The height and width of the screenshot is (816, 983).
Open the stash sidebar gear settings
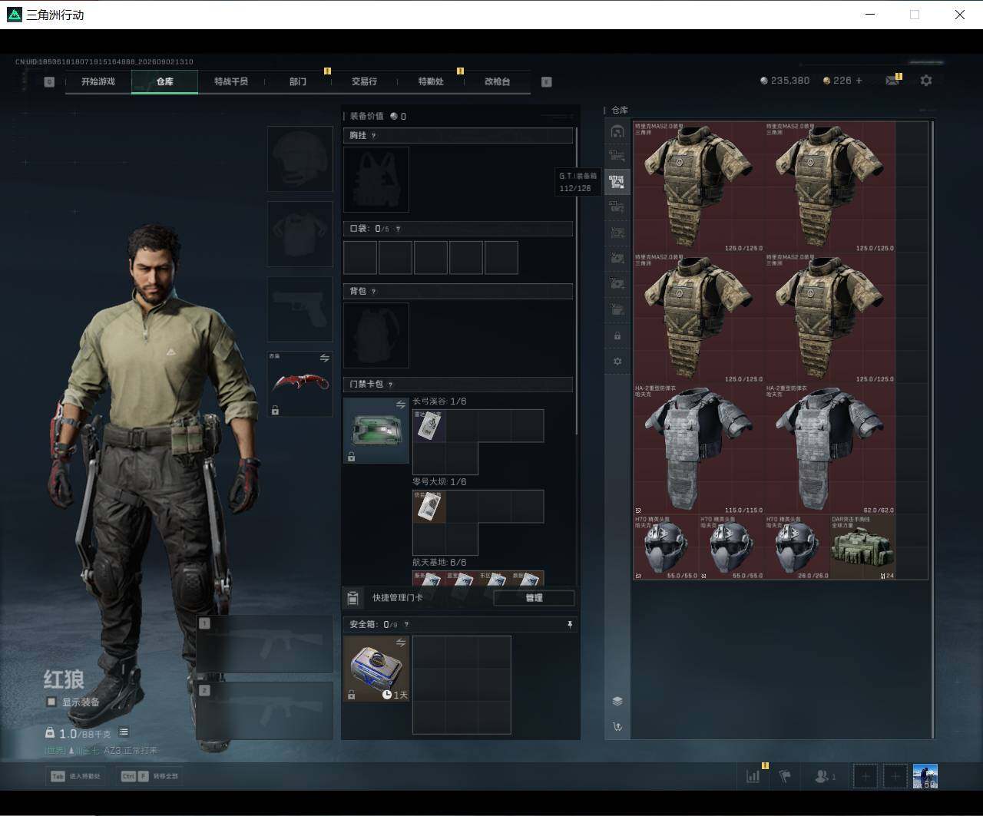[x=617, y=362]
